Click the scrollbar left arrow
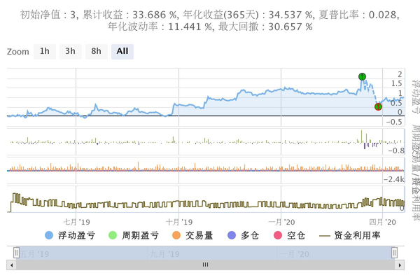 click(11, 265)
